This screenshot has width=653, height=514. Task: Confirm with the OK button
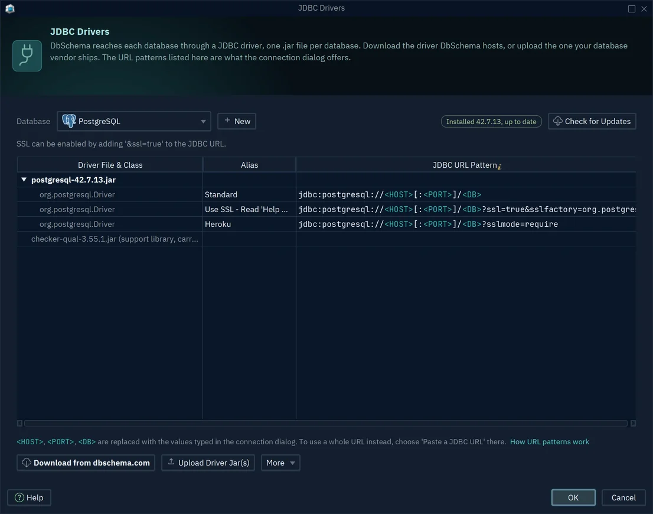click(x=573, y=497)
